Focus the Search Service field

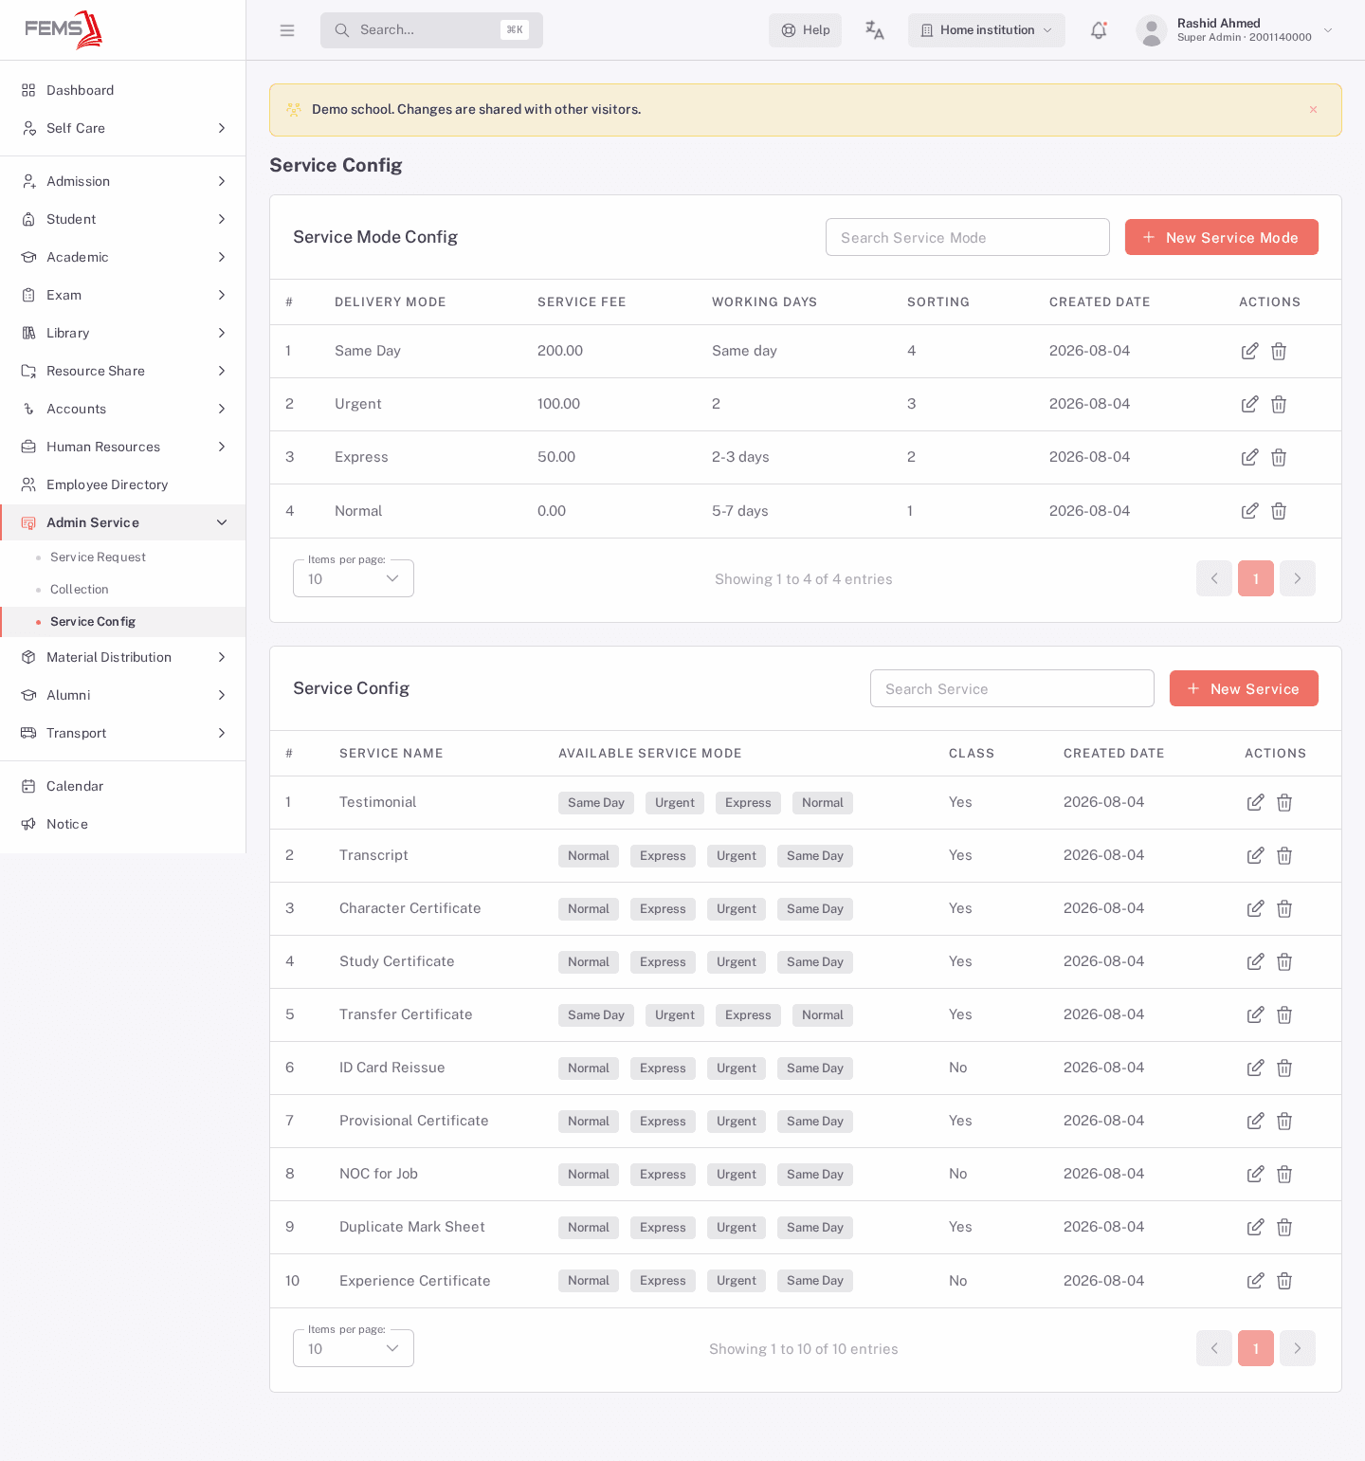pos(1011,688)
